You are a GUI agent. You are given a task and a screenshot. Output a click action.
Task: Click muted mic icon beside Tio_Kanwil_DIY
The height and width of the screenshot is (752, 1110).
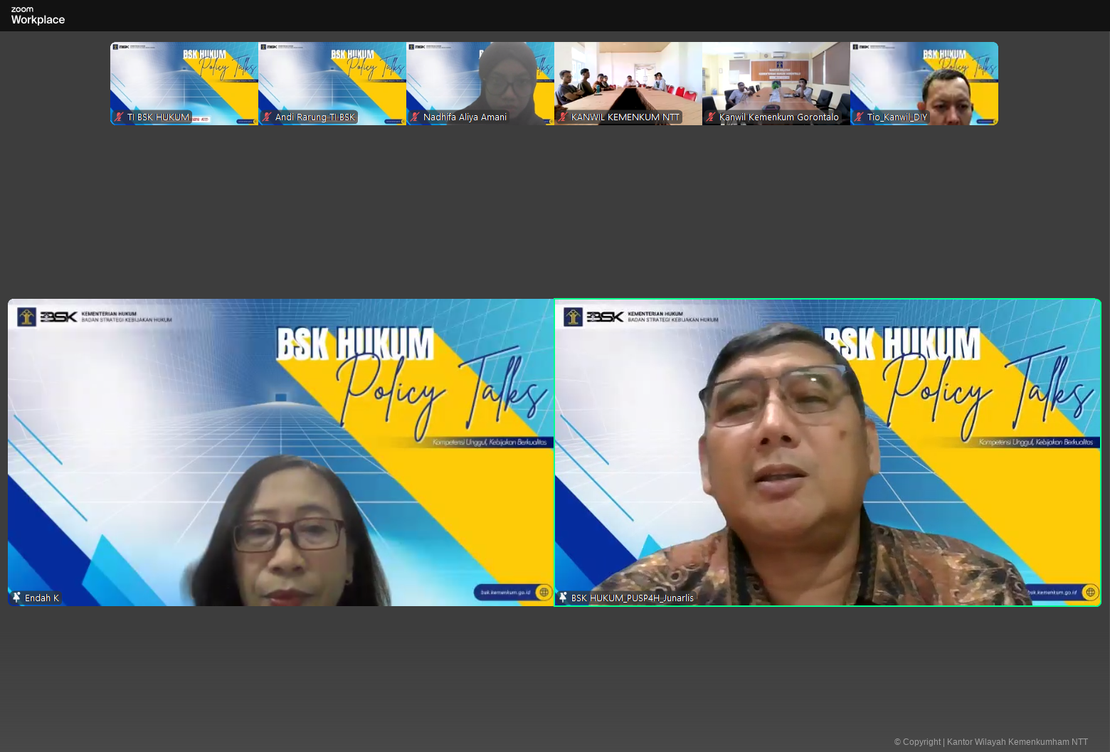tap(859, 117)
